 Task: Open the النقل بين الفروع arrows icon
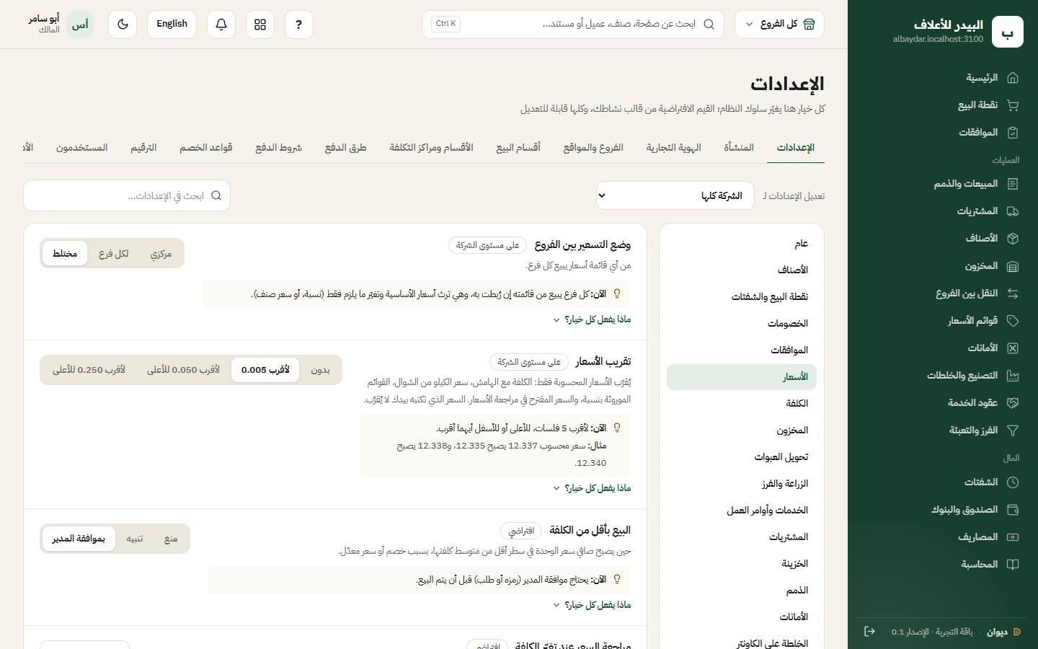[x=1013, y=293]
